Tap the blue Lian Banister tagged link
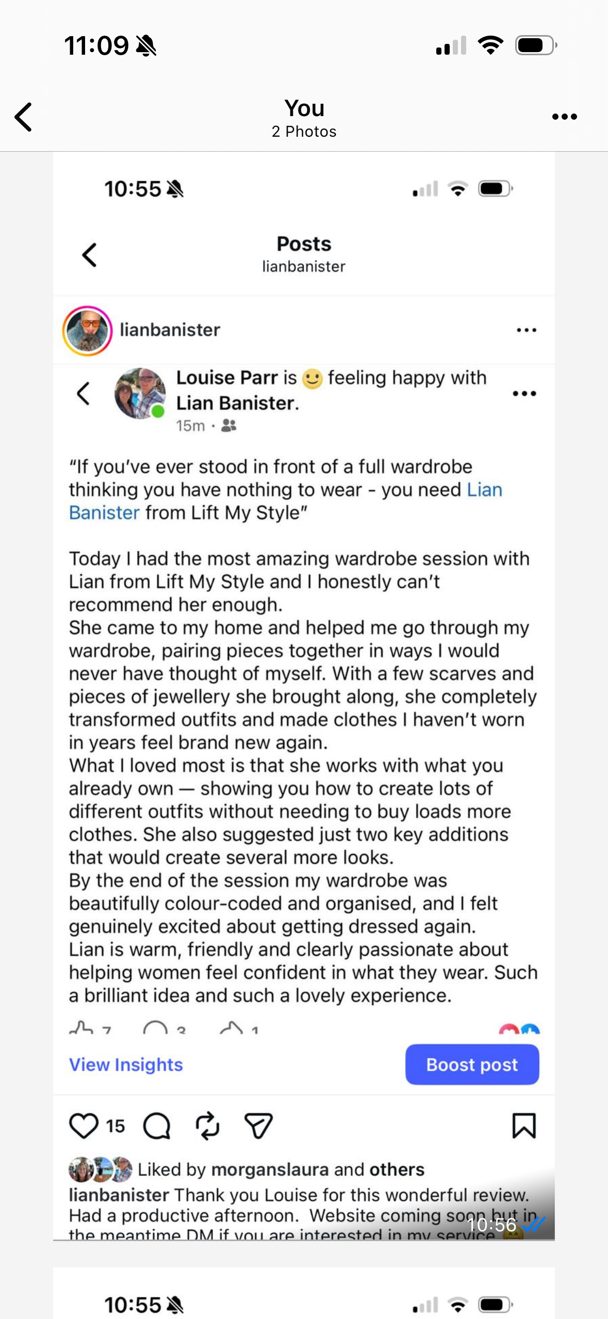608x1319 pixels. 484,490
